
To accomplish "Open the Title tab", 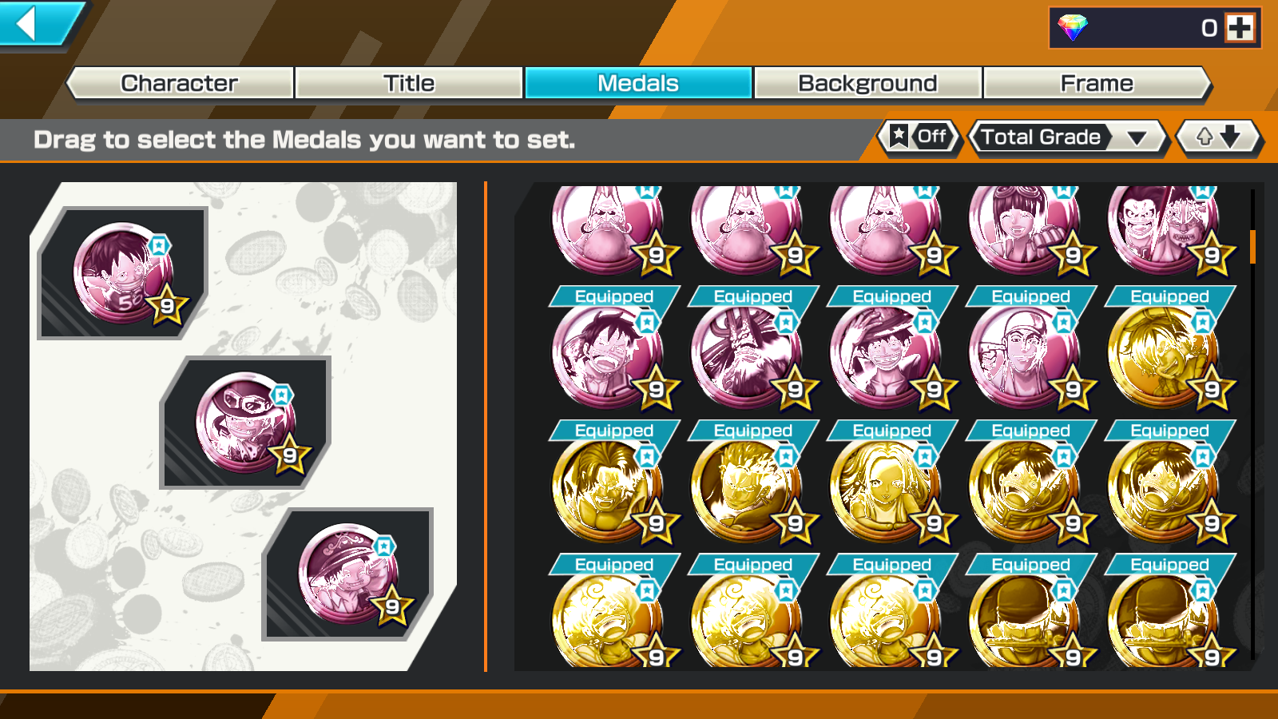I will pos(409,83).
